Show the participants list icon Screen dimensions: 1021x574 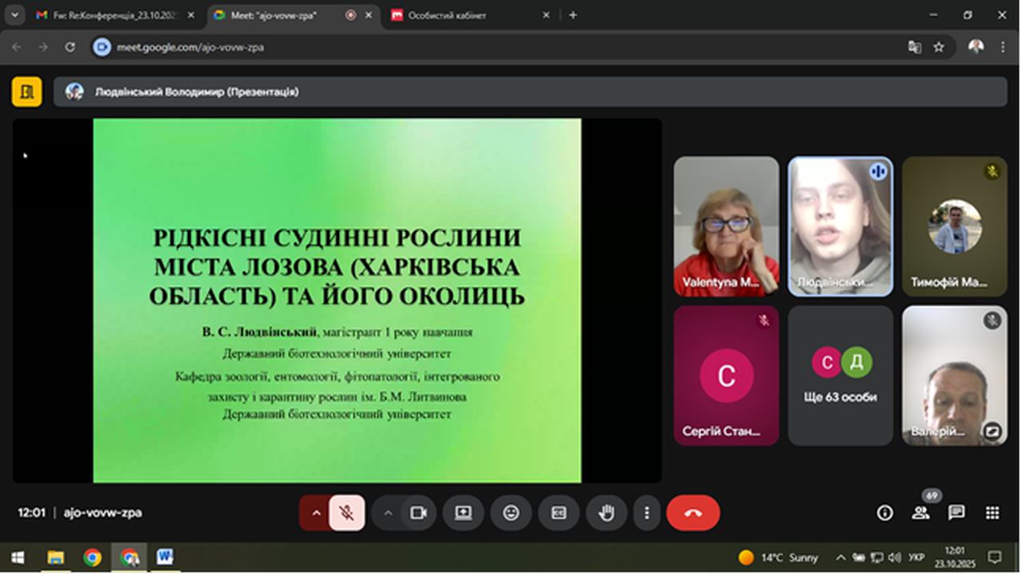tap(920, 513)
